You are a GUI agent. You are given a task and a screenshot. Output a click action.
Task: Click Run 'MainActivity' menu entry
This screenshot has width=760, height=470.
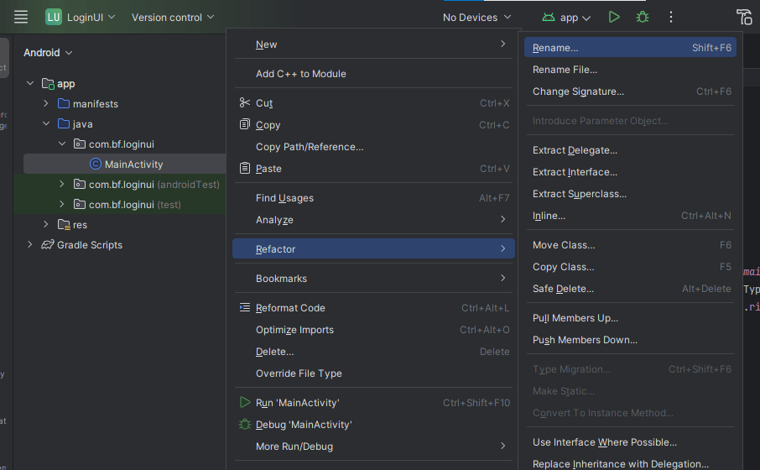click(x=297, y=403)
